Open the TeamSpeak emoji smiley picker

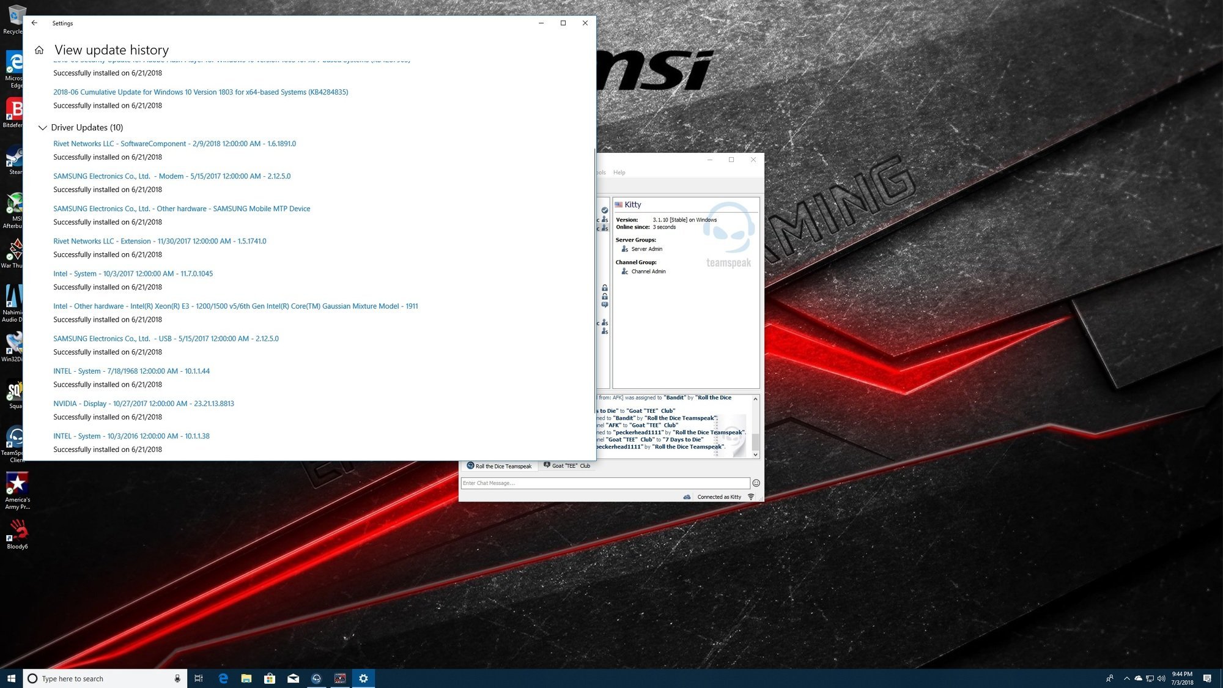(x=756, y=483)
